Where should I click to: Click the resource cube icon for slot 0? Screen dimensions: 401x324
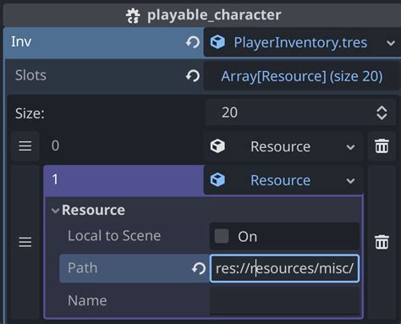217,146
